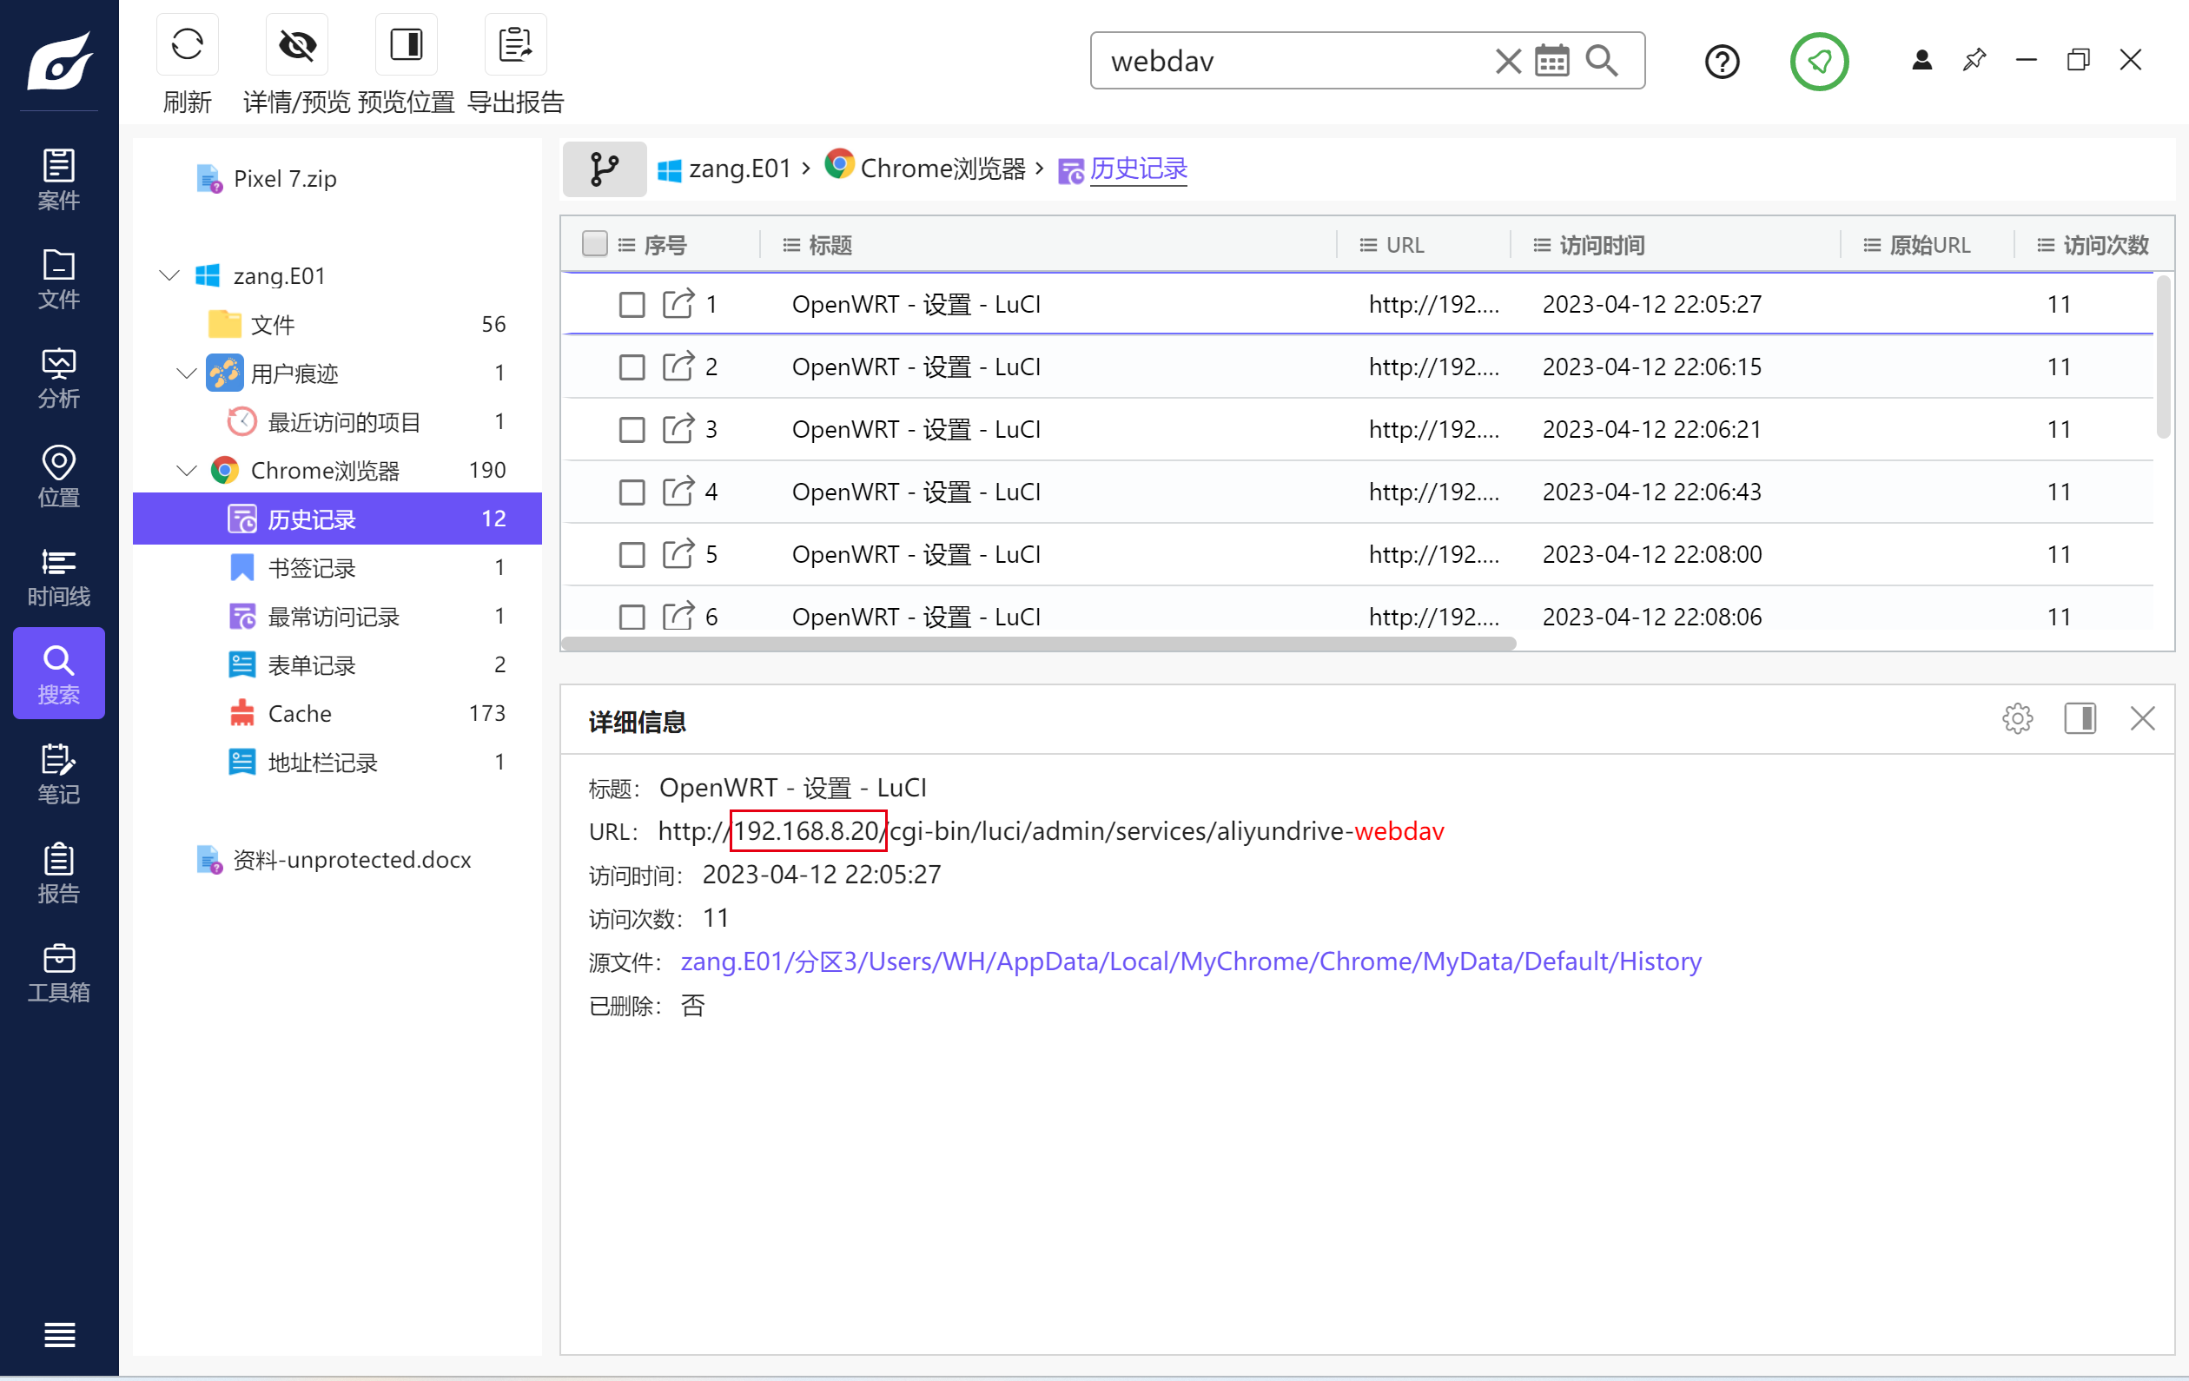The width and height of the screenshot is (2189, 1381).
Task: Select 搜索 in left sidebar
Action: [59, 674]
